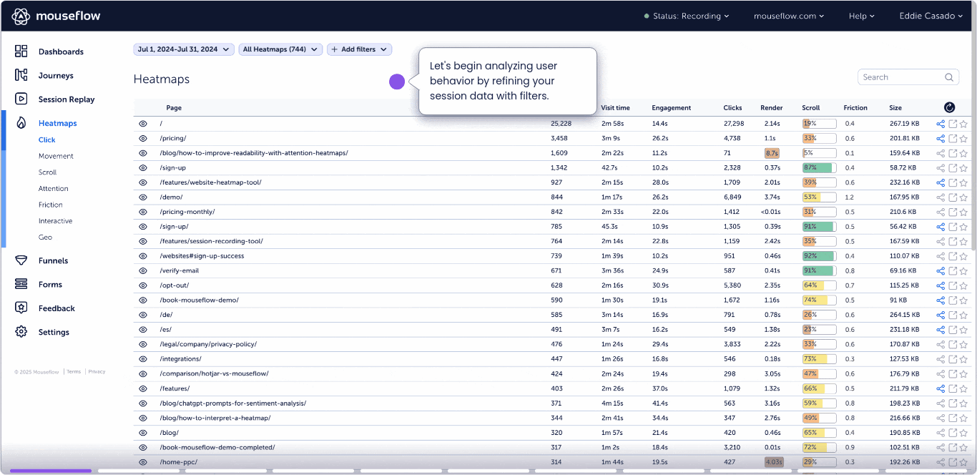Select Geo heatmap type

click(45, 237)
